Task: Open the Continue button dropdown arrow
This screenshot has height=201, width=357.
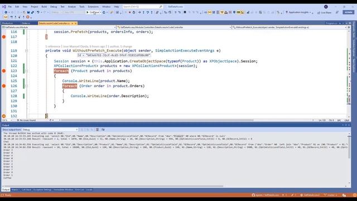Action: pos(100,12)
